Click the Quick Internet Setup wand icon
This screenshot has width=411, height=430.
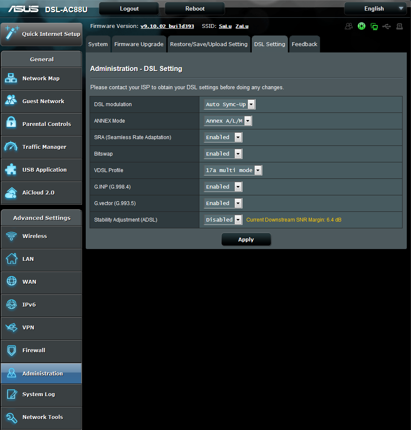point(11,33)
